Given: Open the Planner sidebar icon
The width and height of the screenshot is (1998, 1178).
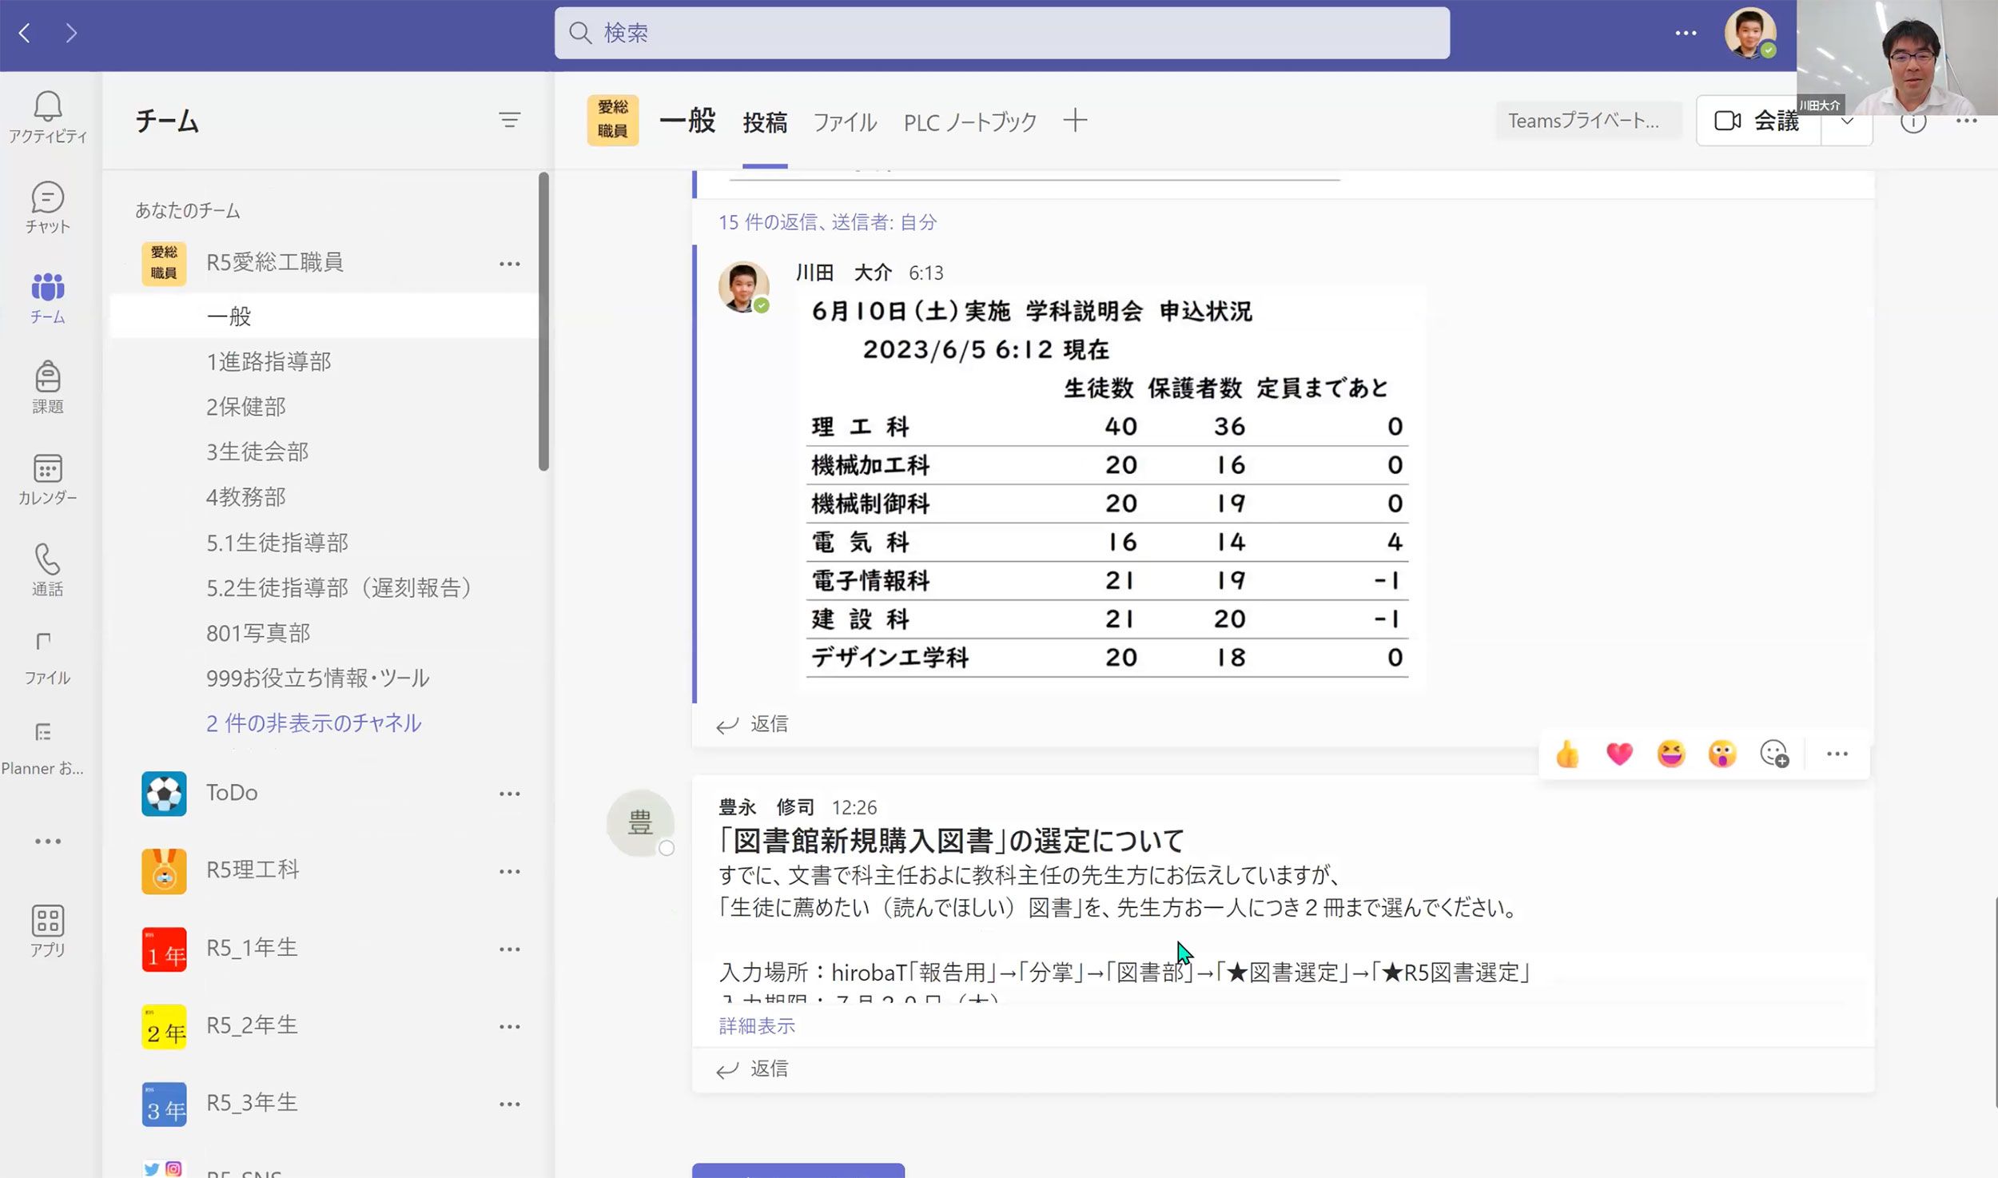Looking at the screenshot, I should (x=43, y=750).
